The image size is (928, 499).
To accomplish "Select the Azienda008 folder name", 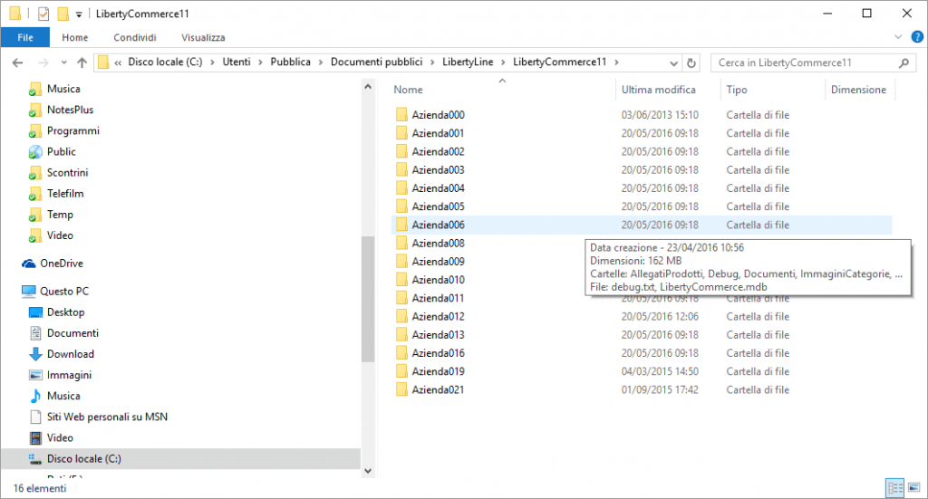I will pos(438,243).
